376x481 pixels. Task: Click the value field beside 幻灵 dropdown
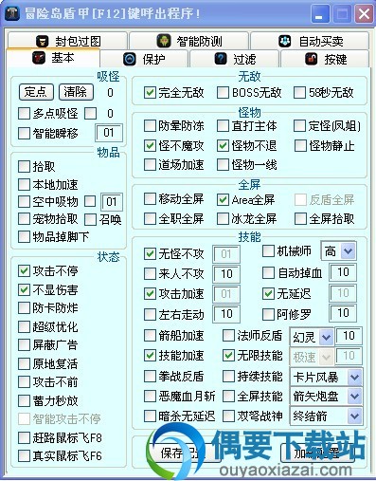point(349,336)
